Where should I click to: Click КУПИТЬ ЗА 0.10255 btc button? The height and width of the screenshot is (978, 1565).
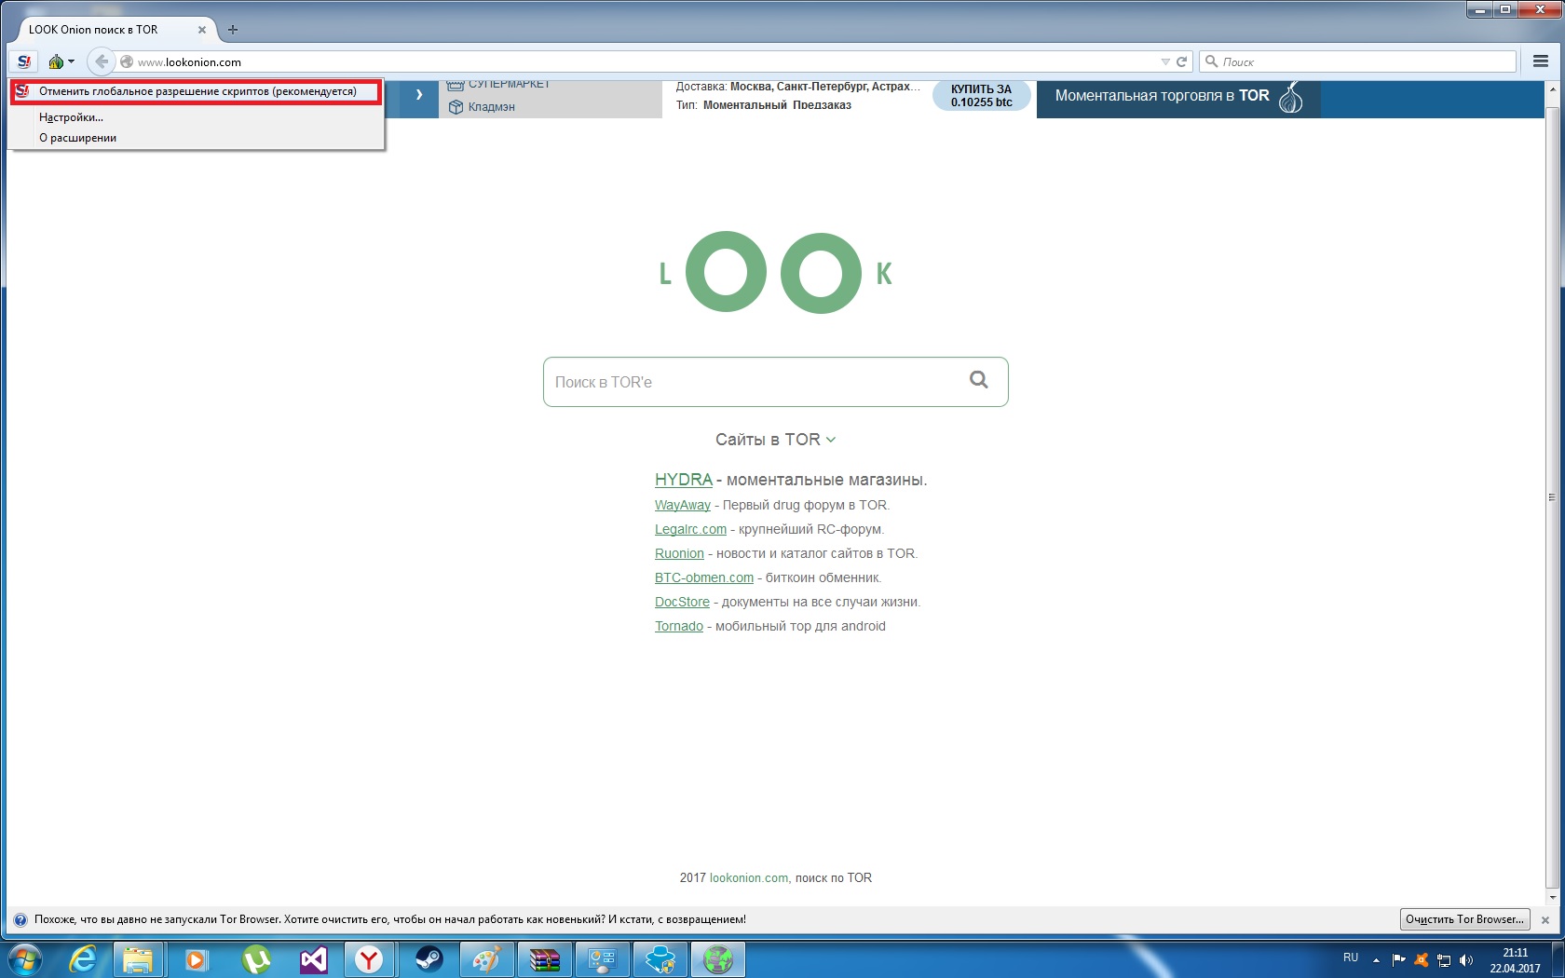click(981, 96)
